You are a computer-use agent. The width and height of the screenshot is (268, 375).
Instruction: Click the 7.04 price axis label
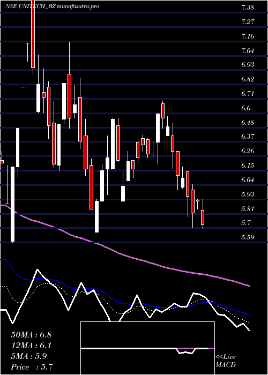(x=248, y=51)
